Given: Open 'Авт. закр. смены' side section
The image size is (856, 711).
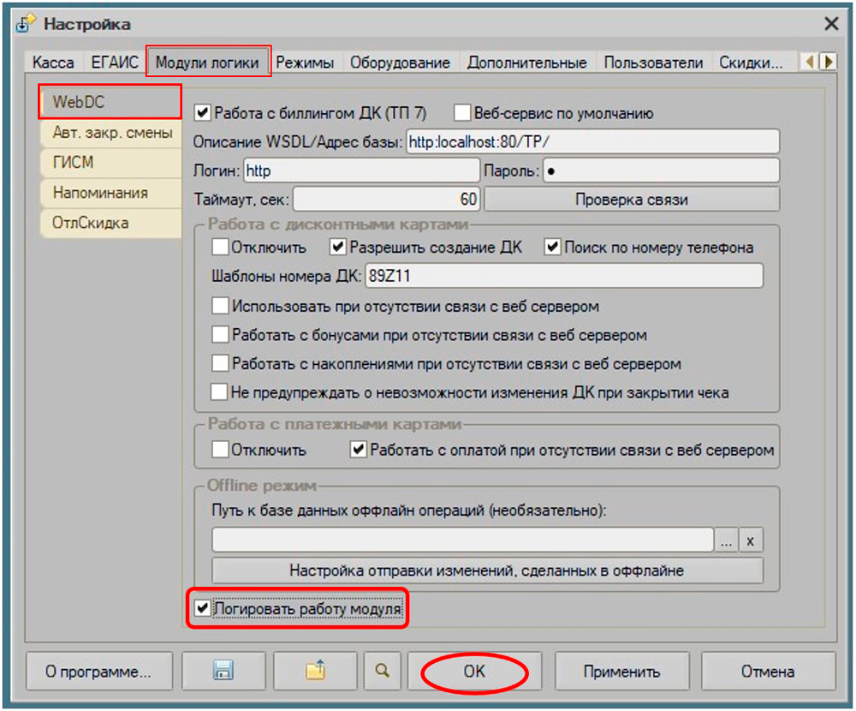Looking at the screenshot, I should 112,133.
